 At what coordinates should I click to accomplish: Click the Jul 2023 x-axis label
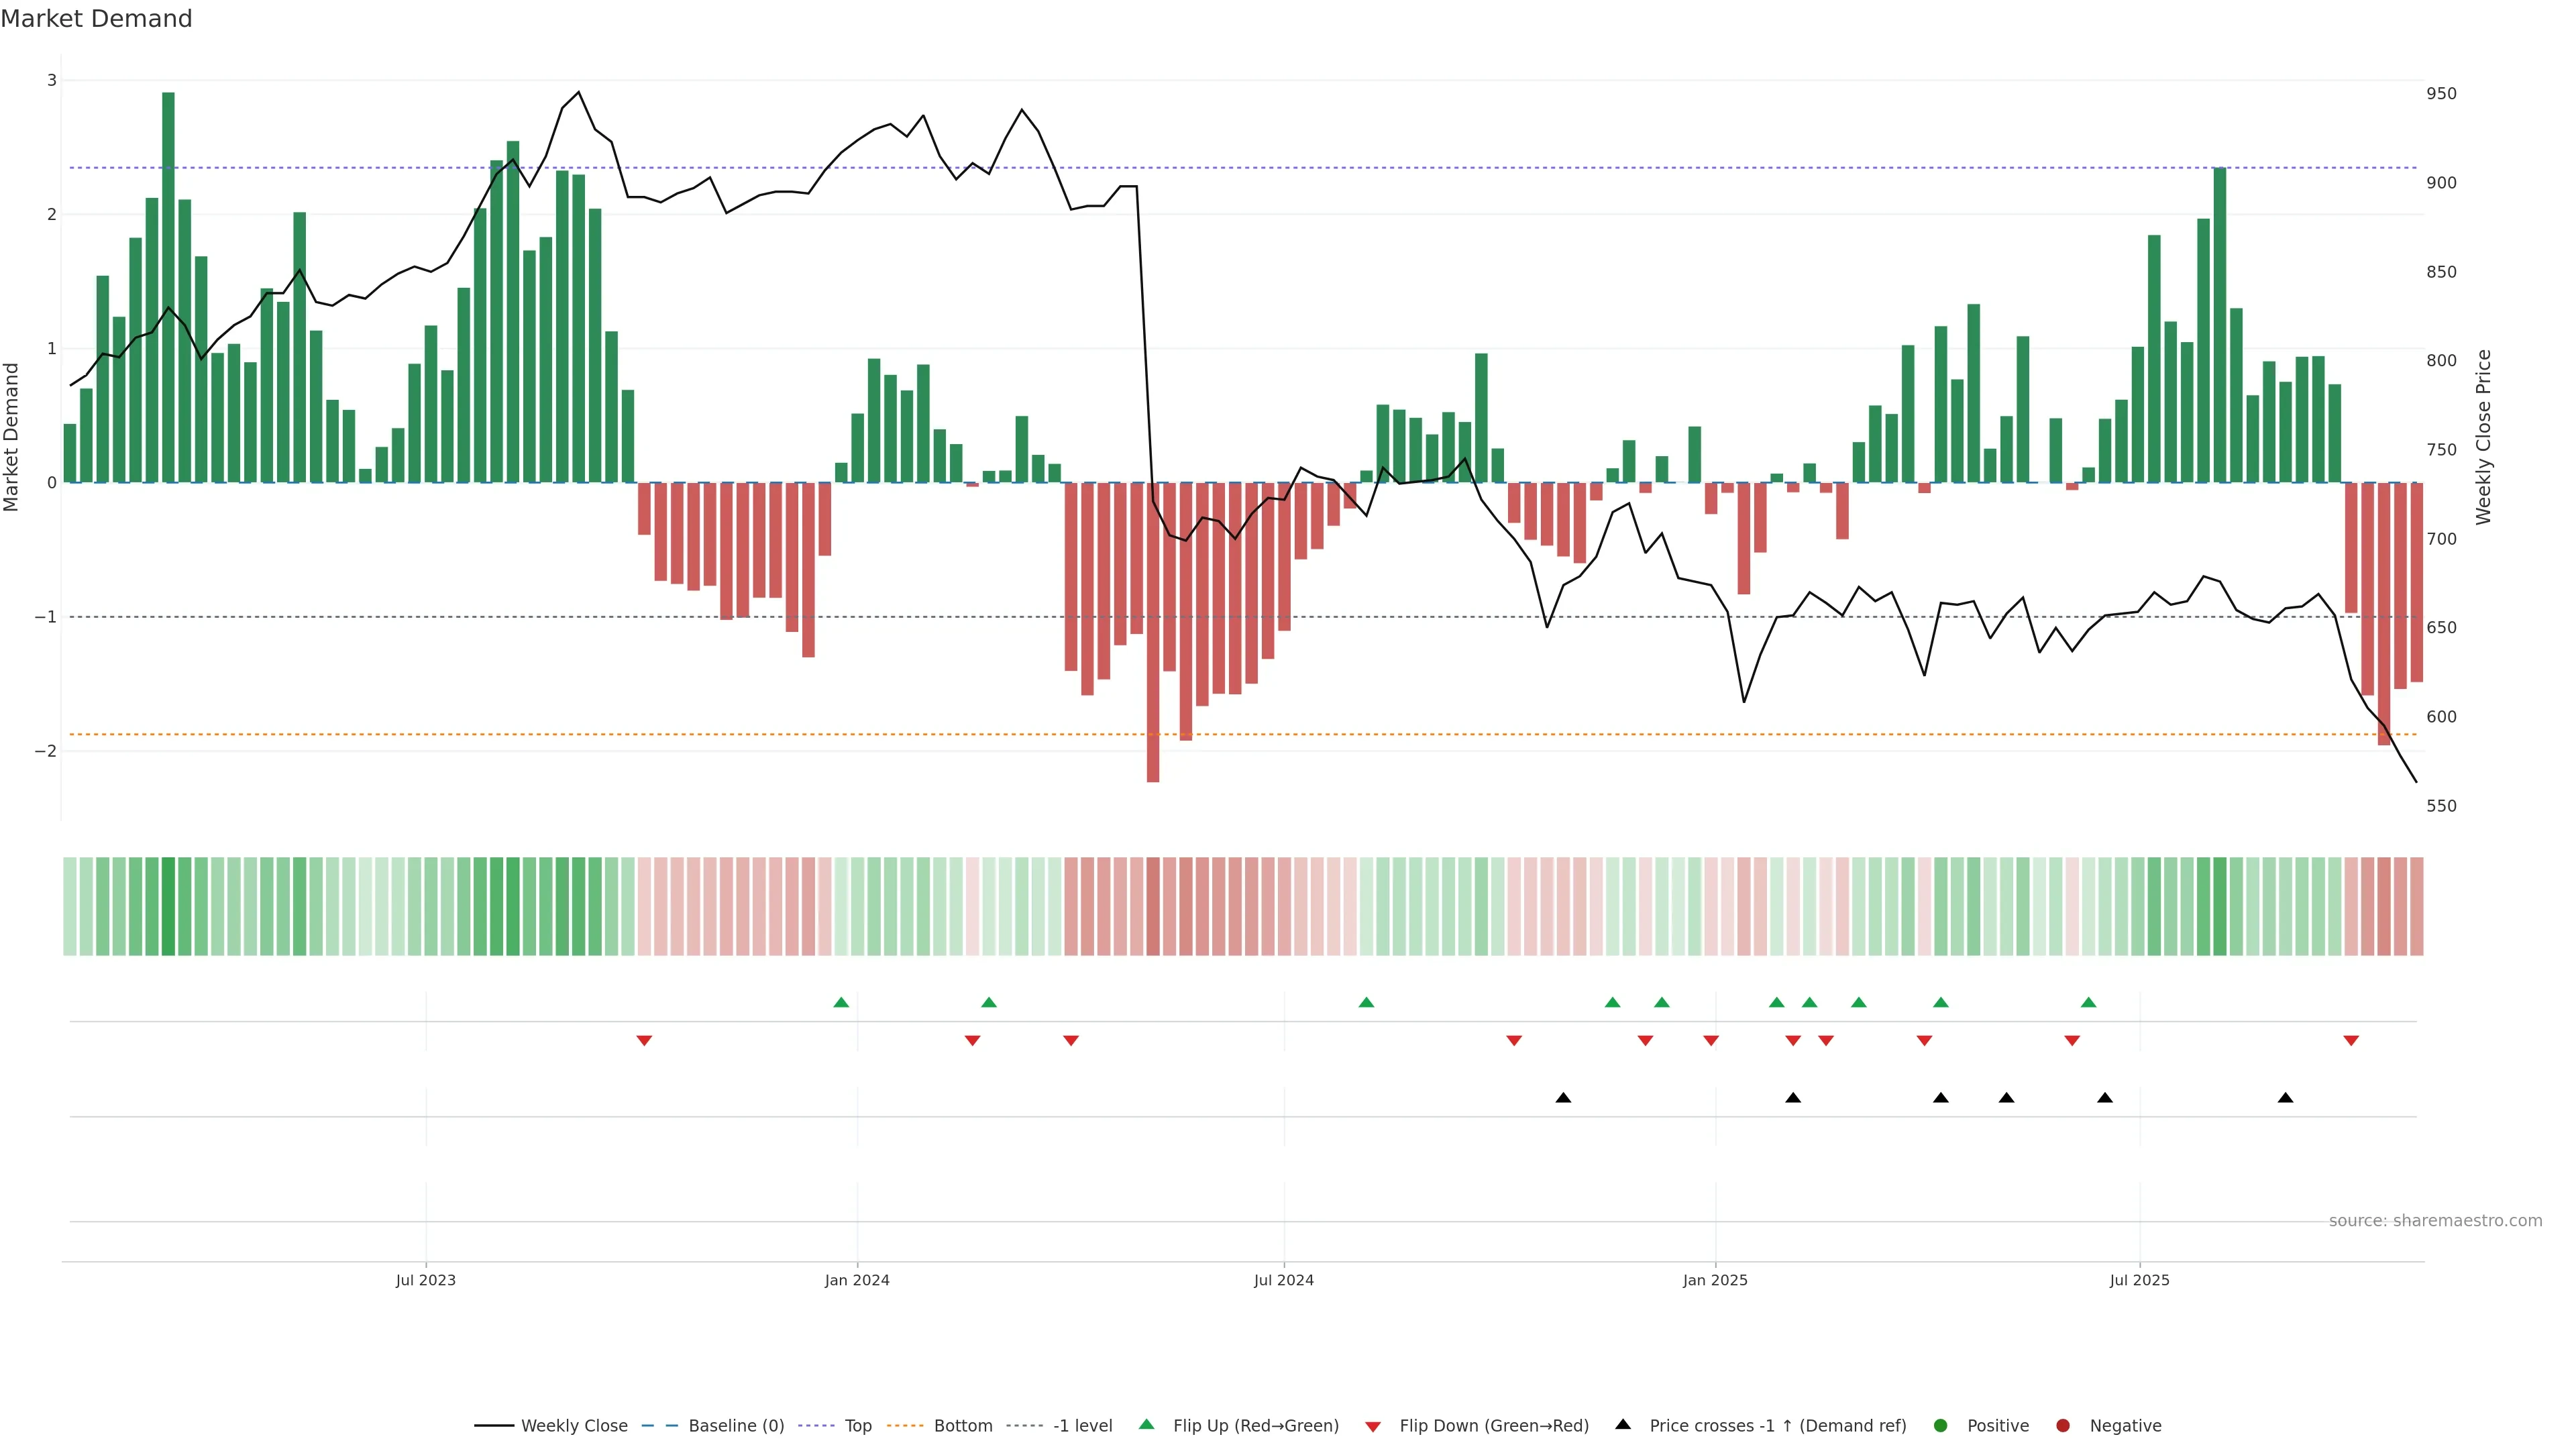point(425,1280)
